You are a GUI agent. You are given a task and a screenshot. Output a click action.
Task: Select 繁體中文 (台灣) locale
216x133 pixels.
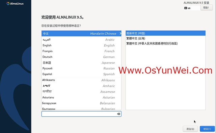click(x=165, y=38)
